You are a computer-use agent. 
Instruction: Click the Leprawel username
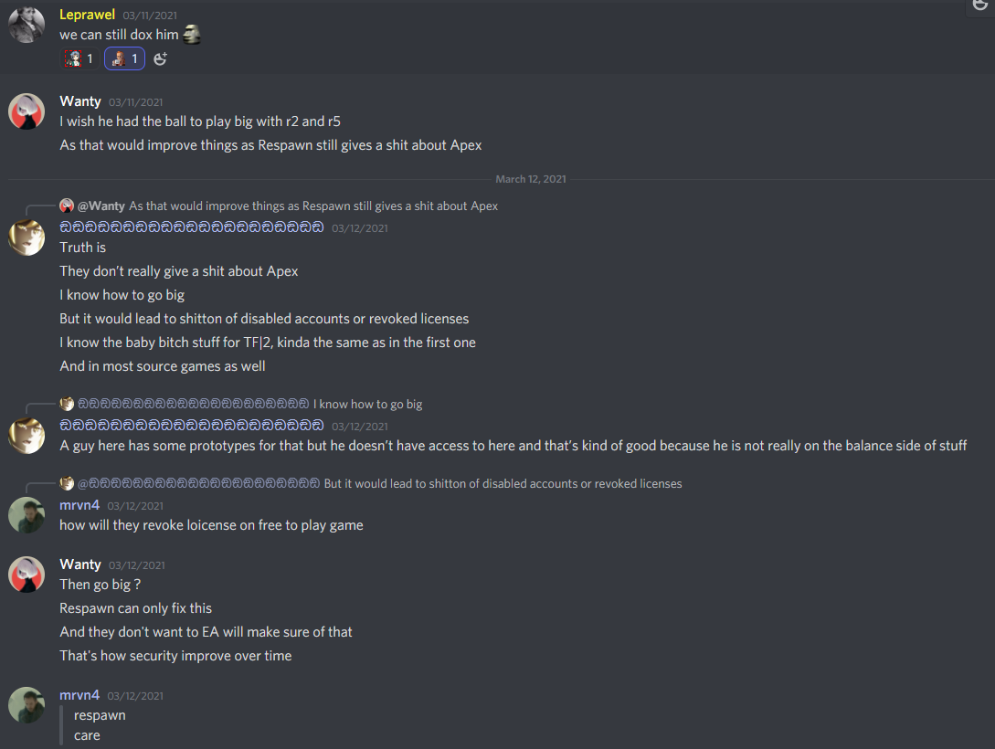click(88, 15)
